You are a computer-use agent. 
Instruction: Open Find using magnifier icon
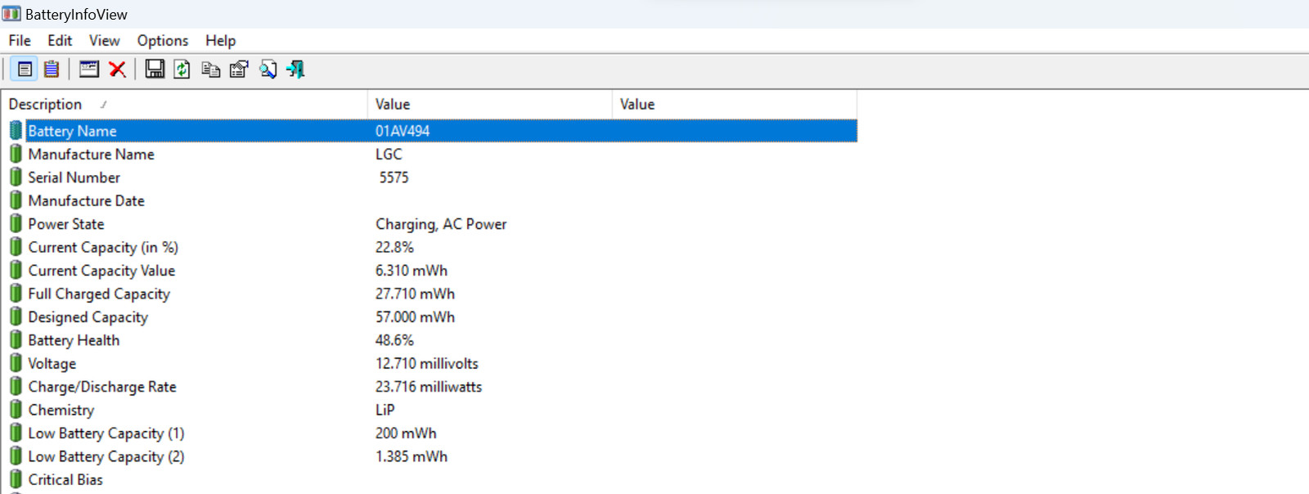pyautogui.click(x=268, y=70)
